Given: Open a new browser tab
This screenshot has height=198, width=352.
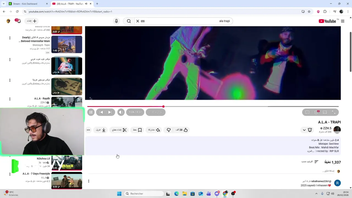Looking at the screenshot, I should pos(97,4).
